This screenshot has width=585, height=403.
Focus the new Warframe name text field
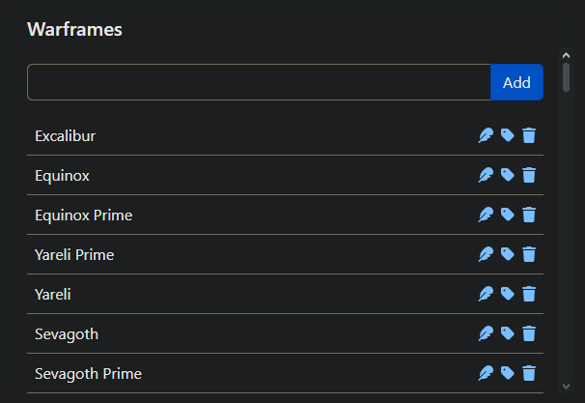259,82
